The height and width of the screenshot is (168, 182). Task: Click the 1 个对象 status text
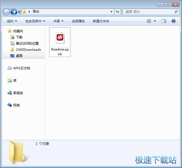point(42,144)
